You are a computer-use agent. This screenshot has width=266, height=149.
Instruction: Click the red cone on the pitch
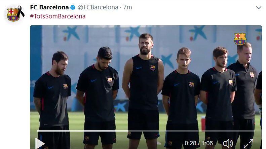[x=203, y=124]
